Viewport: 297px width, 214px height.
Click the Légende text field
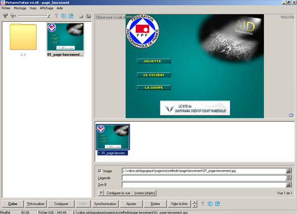(x=203, y=178)
